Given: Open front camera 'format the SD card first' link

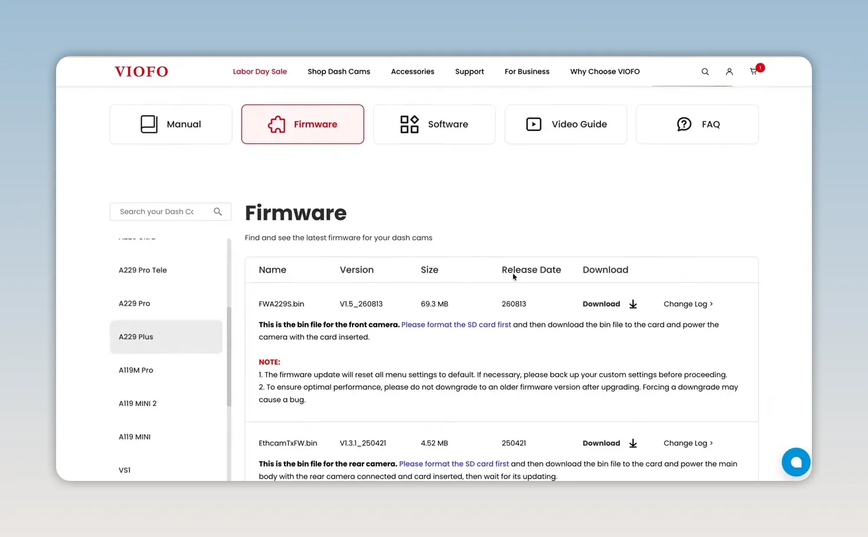Looking at the screenshot, I should [456, 325].
